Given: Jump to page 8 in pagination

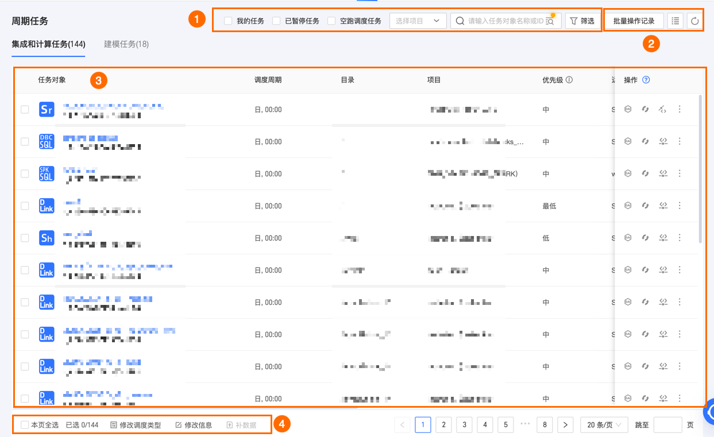Looking at the screenshot, I should point(545,425).
